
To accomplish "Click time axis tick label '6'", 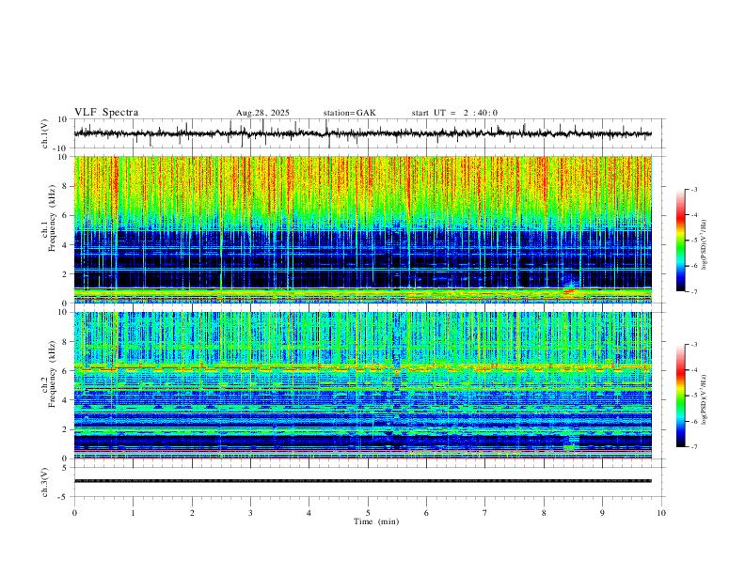I will pyautogui.click(x=427, y=513).
